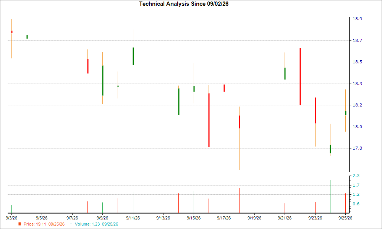
Task: Click the 18.0 price axis label
Action: [357, 127]
